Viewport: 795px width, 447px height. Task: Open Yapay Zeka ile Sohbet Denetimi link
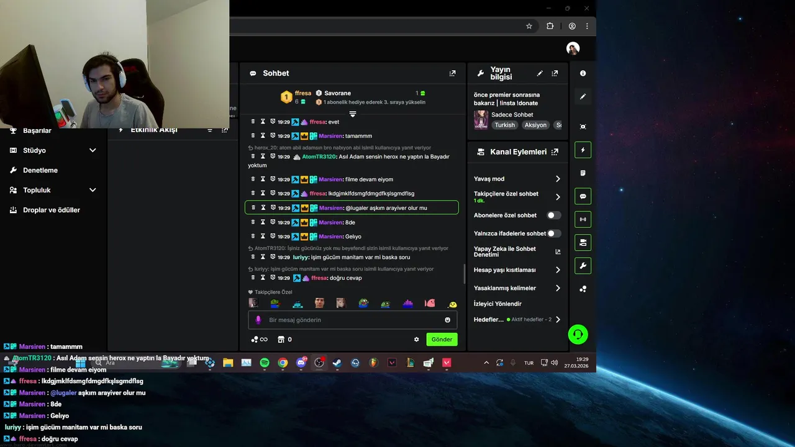point(517,251)
